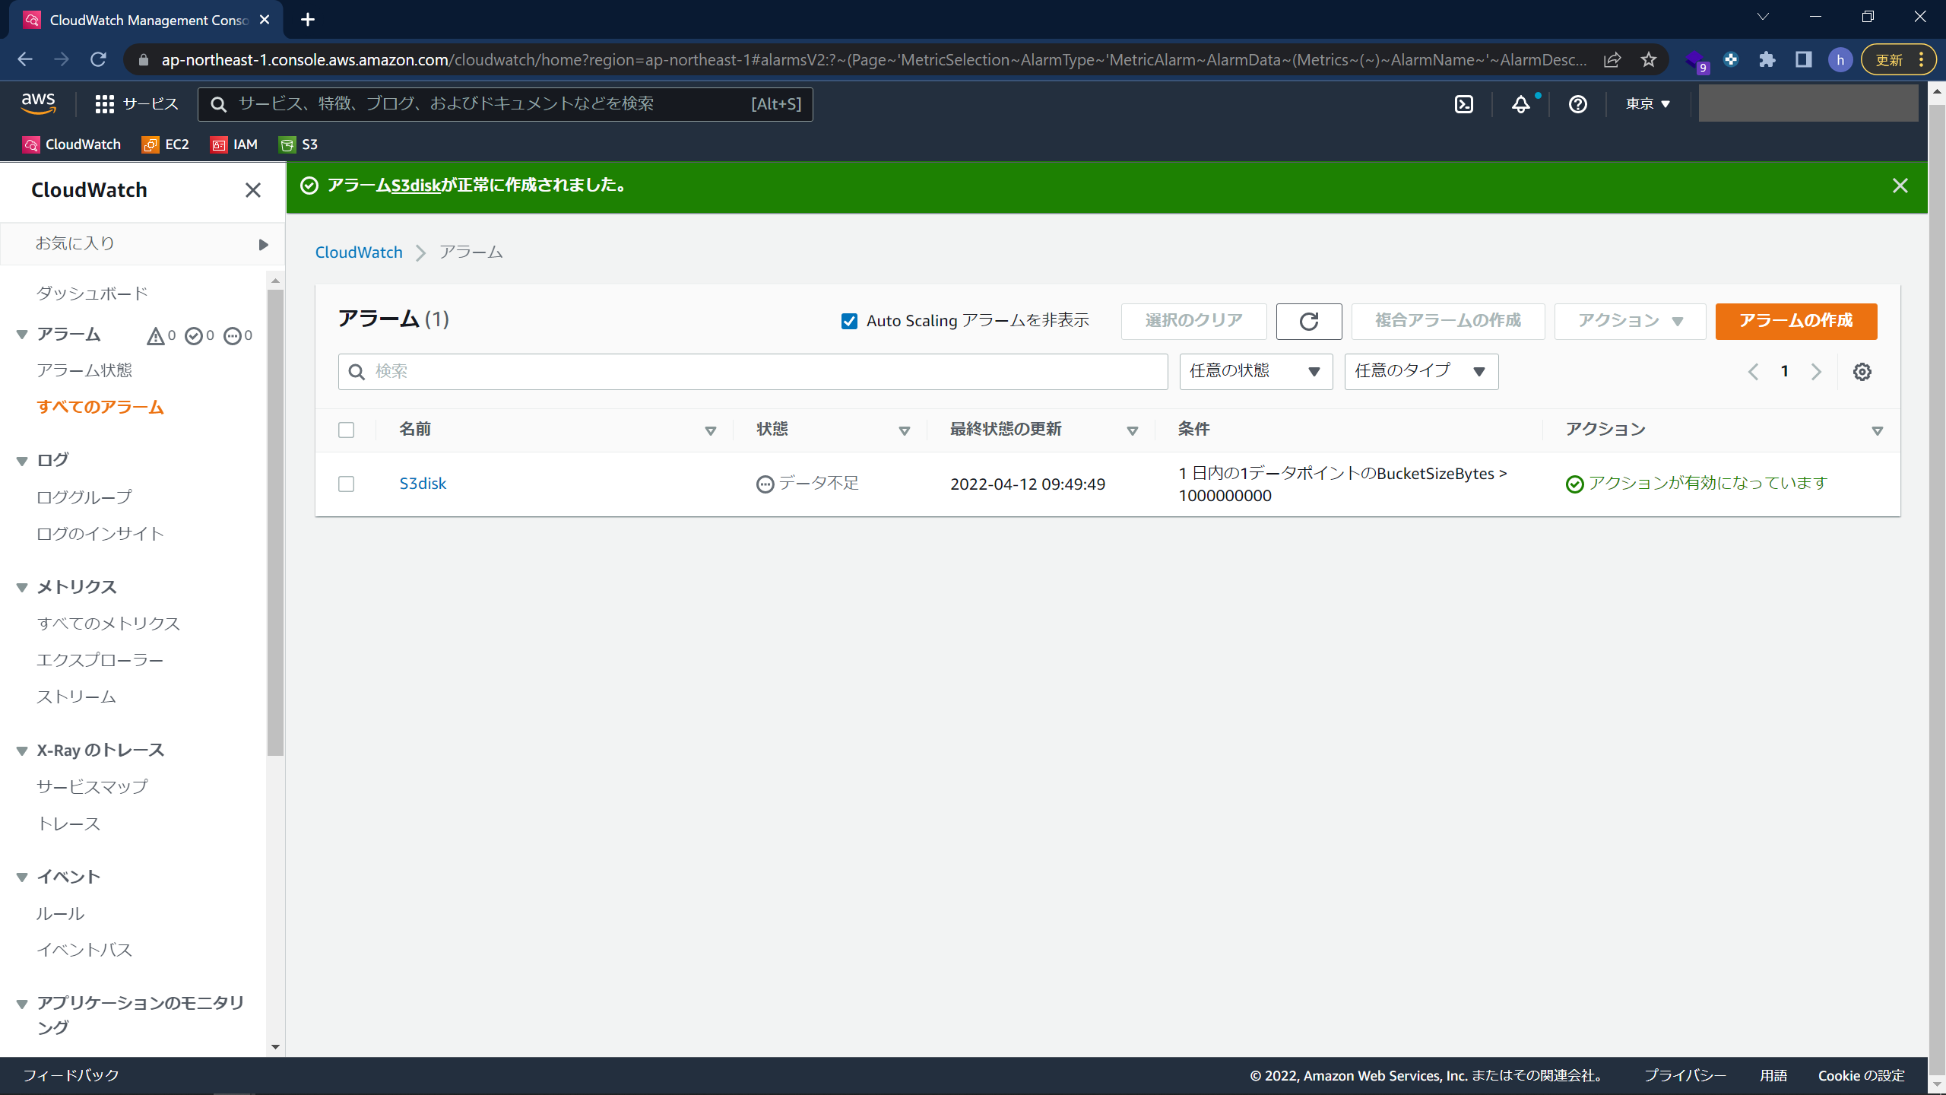The height and width of the screenshot is (1095, 1946).
Task: Collapse the アラーム sidebar section
Action: tap(22, 335)
